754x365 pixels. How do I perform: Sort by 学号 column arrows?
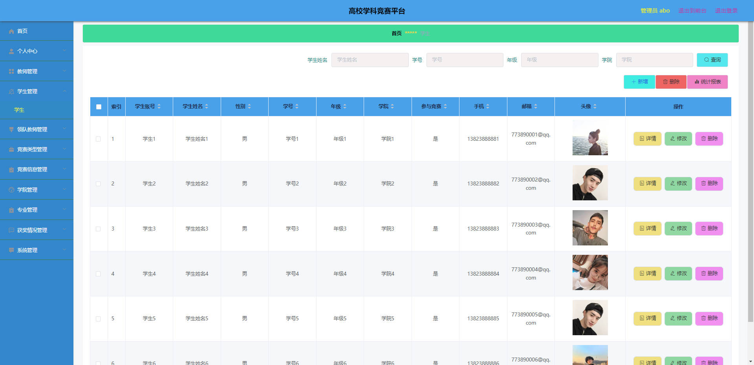(x=297, y=107)
